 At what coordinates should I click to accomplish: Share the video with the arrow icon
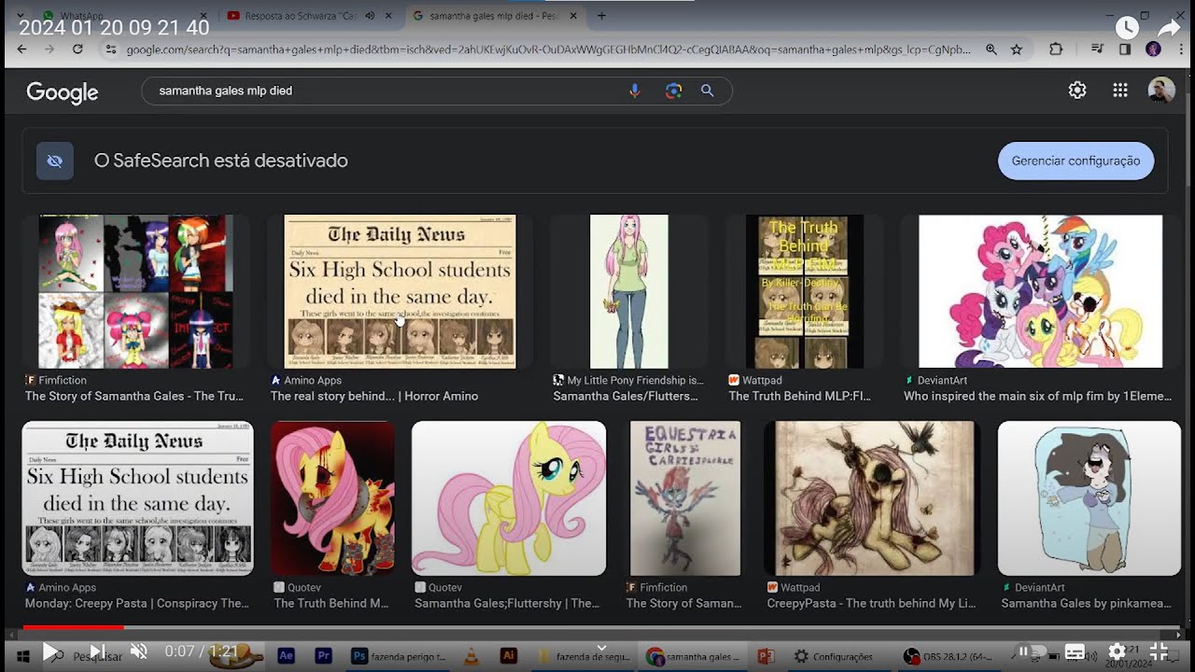[x=1169, y=27]
